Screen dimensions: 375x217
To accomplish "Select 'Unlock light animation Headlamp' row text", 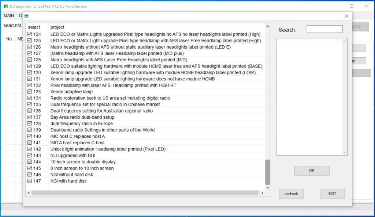I will (x=108, y=149).
